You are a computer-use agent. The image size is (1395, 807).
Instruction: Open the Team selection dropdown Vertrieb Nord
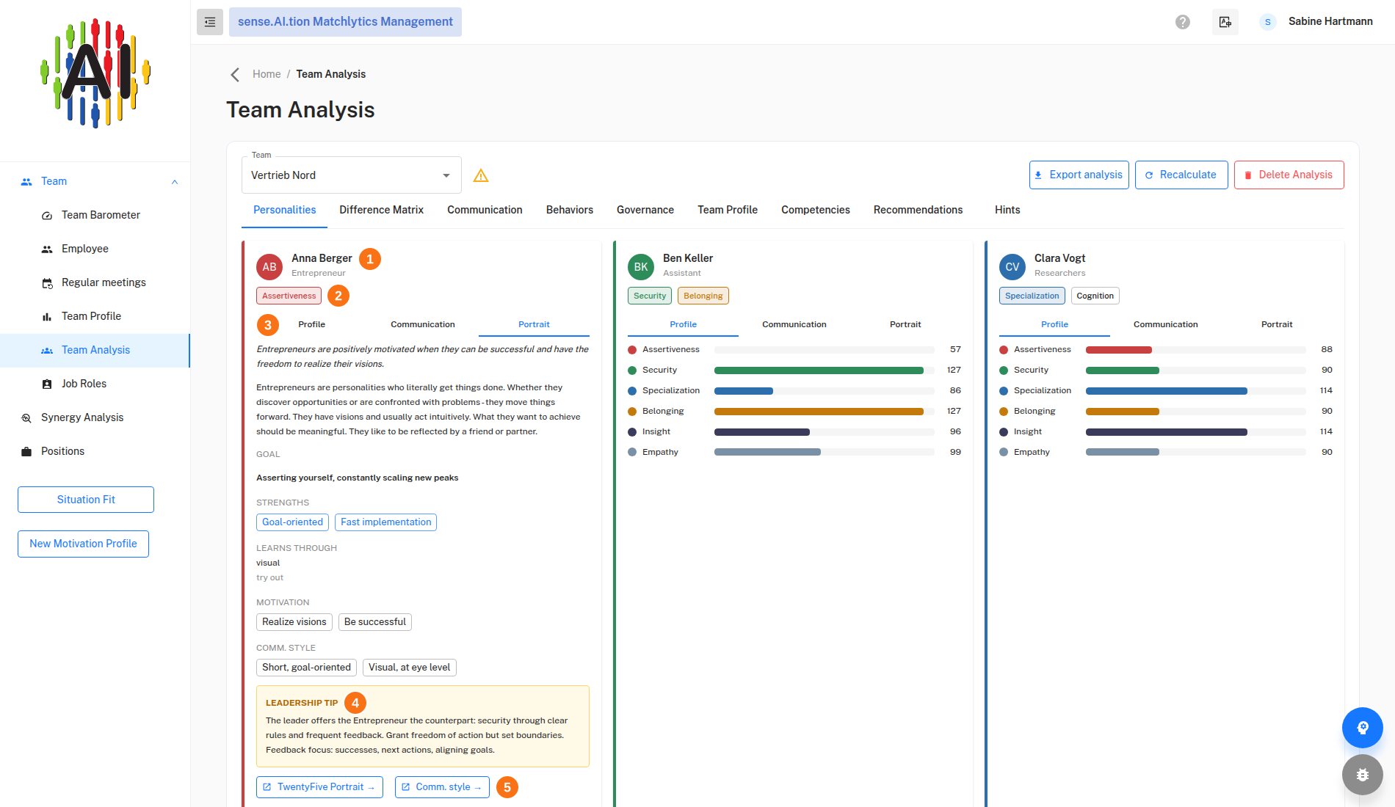352,175
